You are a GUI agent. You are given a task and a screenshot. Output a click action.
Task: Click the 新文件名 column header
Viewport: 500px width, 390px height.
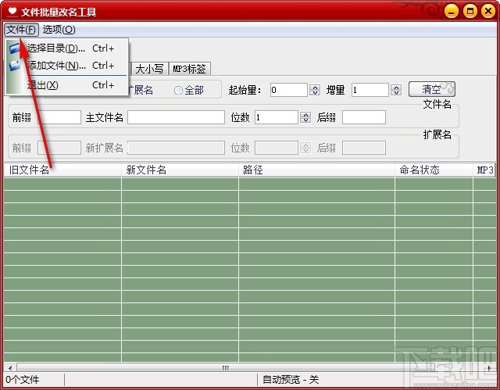180,170
